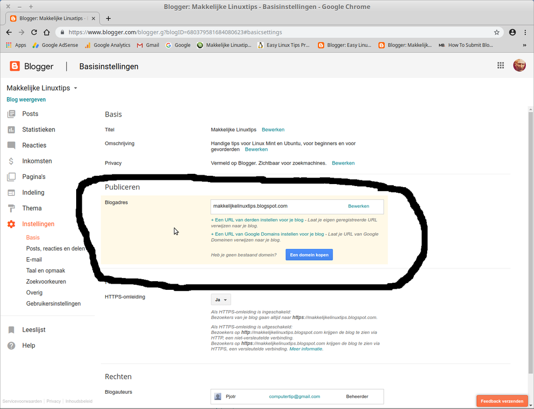Image resolution: width=534 pixels, height=409 pixels.
Task: Open a new tab with plus button
Action: [108, 18]
